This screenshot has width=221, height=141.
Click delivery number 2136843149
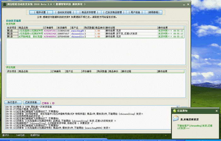click(63, 31)
